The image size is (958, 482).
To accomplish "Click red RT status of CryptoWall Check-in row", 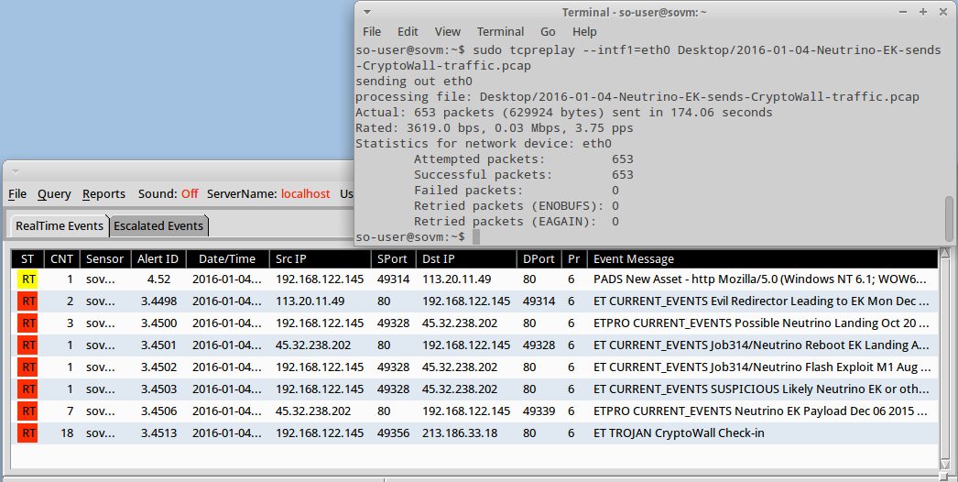I will pos(28,433).
